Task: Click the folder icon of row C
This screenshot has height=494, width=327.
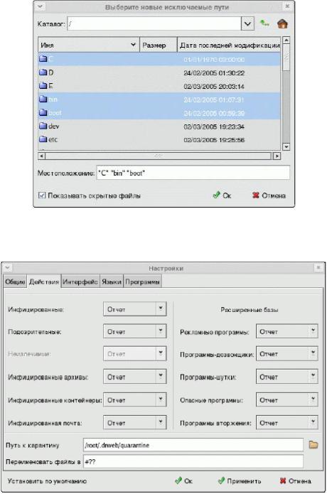Action: [43, 59]
